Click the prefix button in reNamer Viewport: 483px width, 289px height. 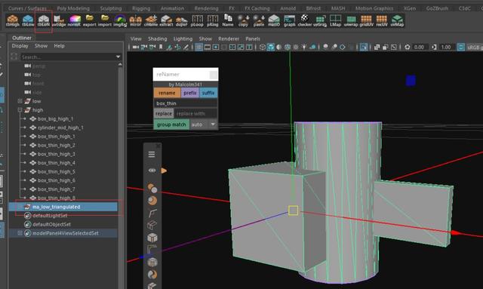pos(189,93)
